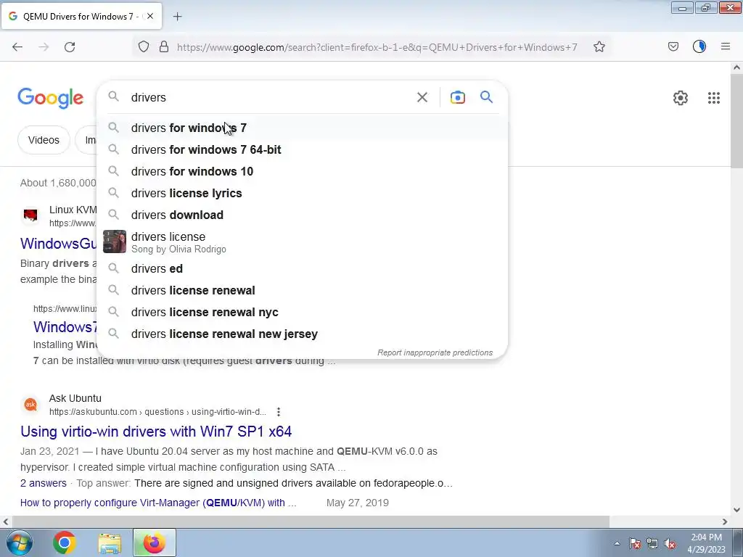Click the drivers license song thumbnail
Screen dimensions: 743x557
[x=115, y=242]
